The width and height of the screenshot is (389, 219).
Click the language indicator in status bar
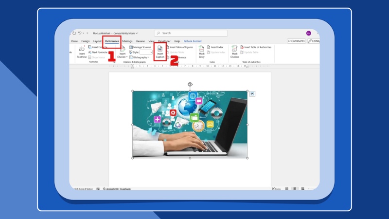pos(83,189)
